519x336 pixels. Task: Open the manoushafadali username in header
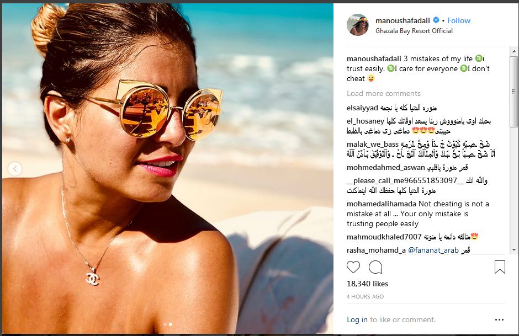[403, 20]
